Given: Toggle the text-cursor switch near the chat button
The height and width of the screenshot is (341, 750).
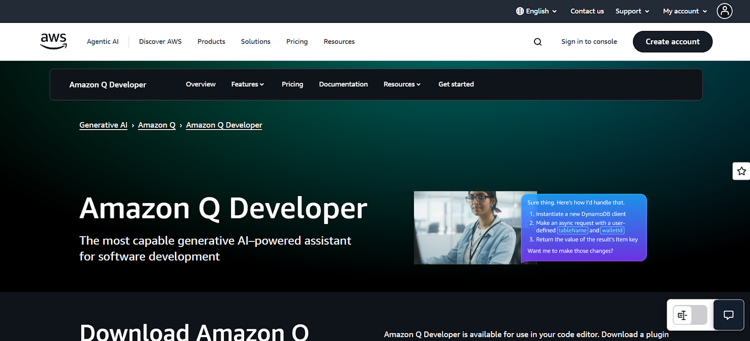Looking at the screenshot, I should tap(690, 315).
